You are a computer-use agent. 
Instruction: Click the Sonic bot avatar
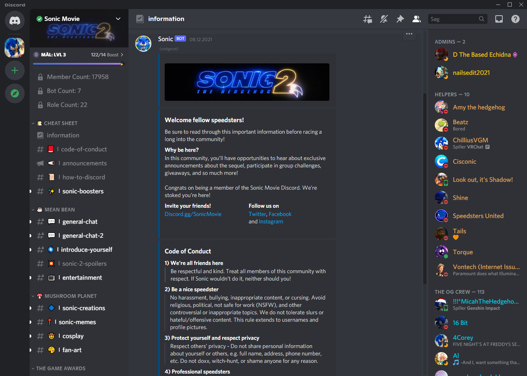click(x=143, y=43)
